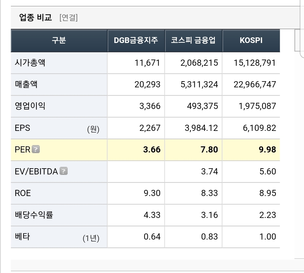Click the 업종 비교 section title

35,17
